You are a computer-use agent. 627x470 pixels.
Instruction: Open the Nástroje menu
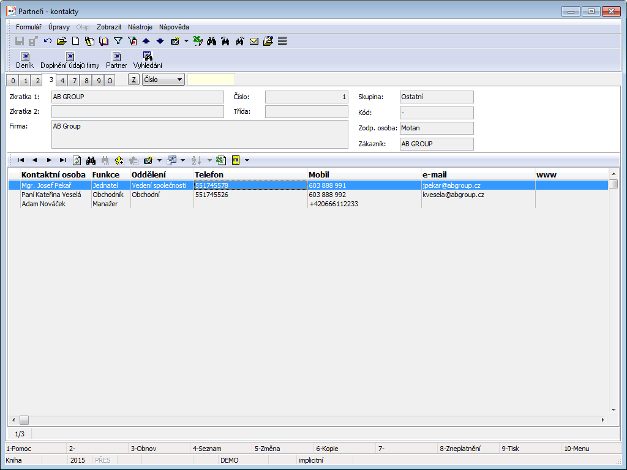[140, 27]
